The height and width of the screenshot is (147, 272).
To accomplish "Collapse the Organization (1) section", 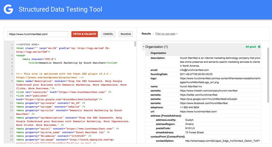I will coord(143,47).
